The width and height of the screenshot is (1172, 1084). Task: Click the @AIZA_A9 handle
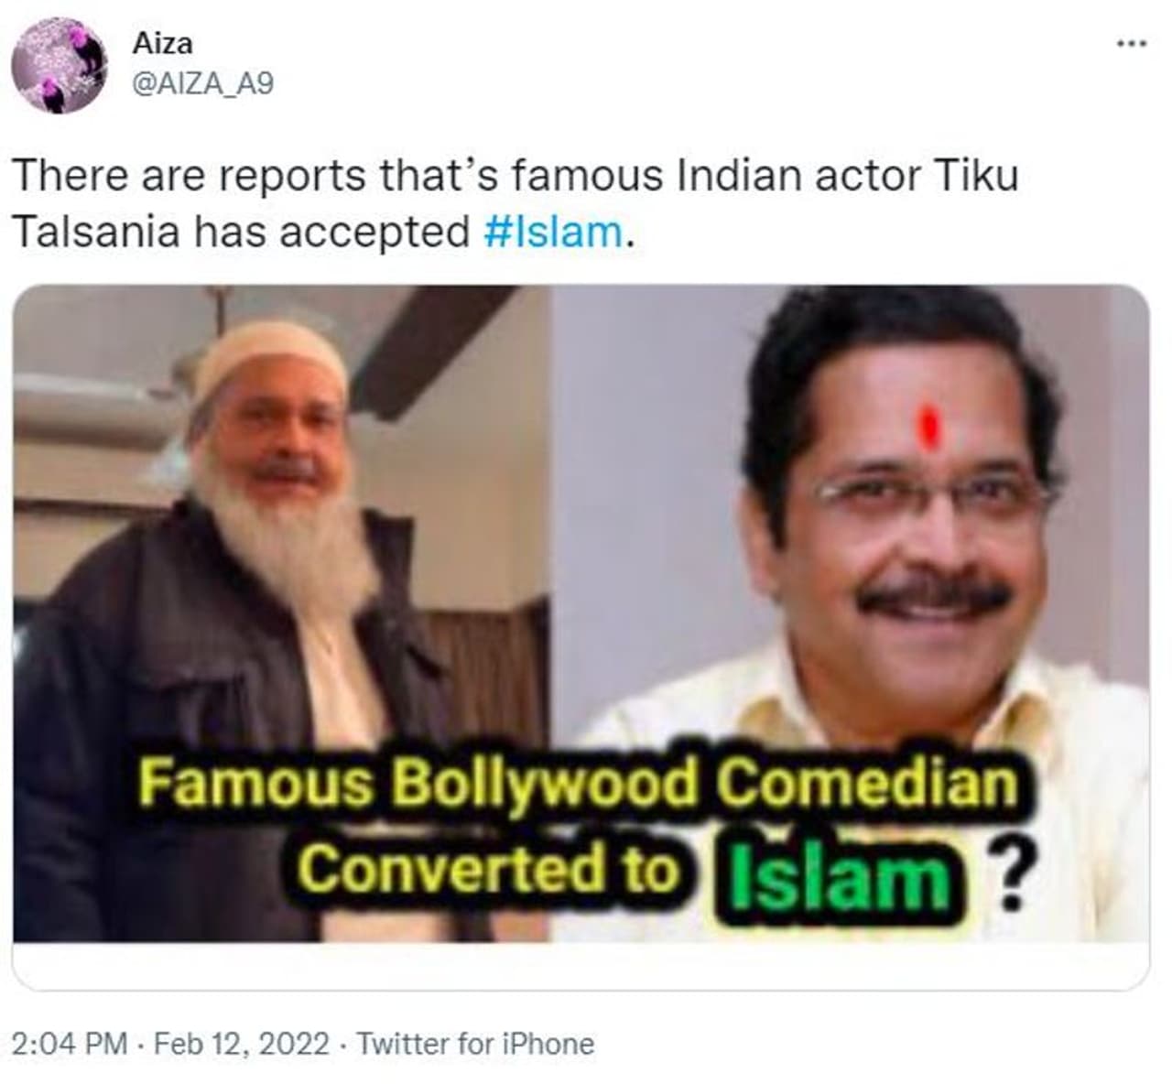(203, 83)
